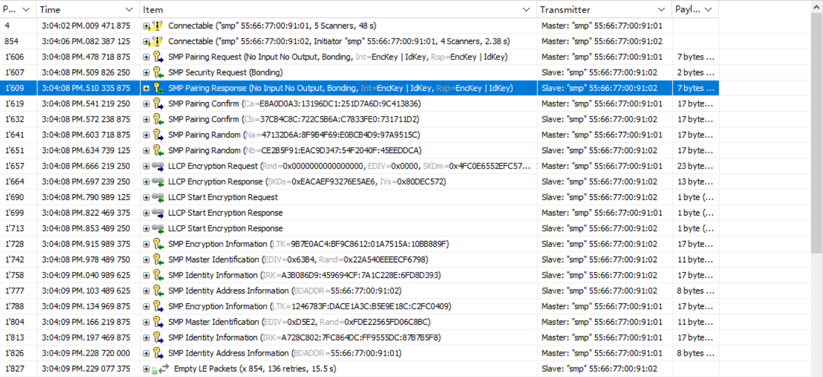This screenshot has width=823, height=377.
Task: Click the key icon on the SMP Security Request row
Action: (x=158, y=72)
